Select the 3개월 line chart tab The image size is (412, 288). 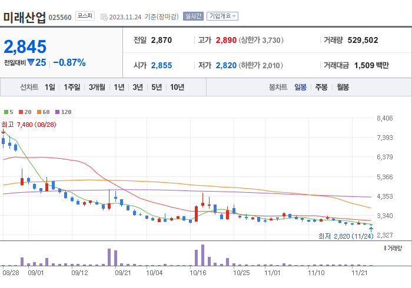point(97,87)
